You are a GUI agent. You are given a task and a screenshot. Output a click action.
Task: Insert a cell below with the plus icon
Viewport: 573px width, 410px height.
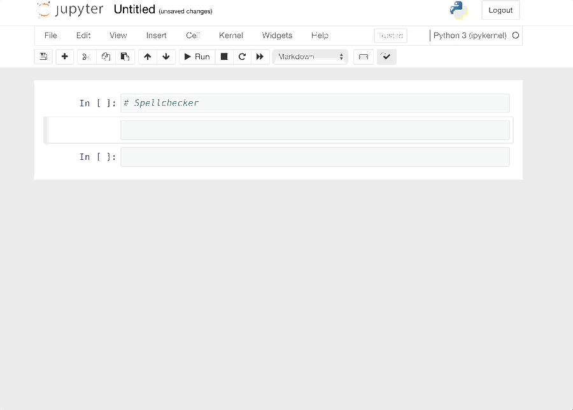coord(65,57)
